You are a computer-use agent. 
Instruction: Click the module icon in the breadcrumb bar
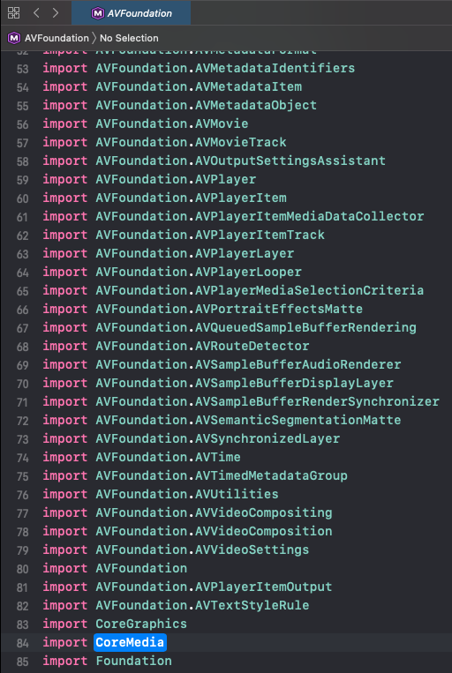click(14, 38)
